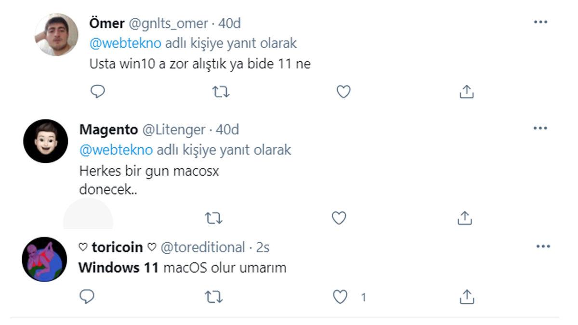Share Ömer's tweet
The image size is (578, 325).
pos(467,91)
